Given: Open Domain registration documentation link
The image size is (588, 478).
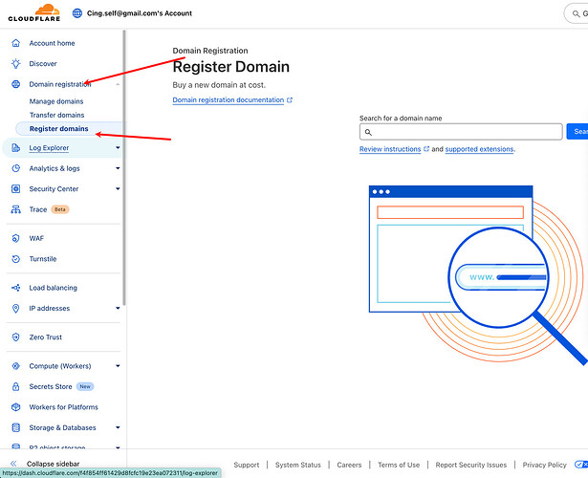Looking at the screenshot, I should click(229, 99).
